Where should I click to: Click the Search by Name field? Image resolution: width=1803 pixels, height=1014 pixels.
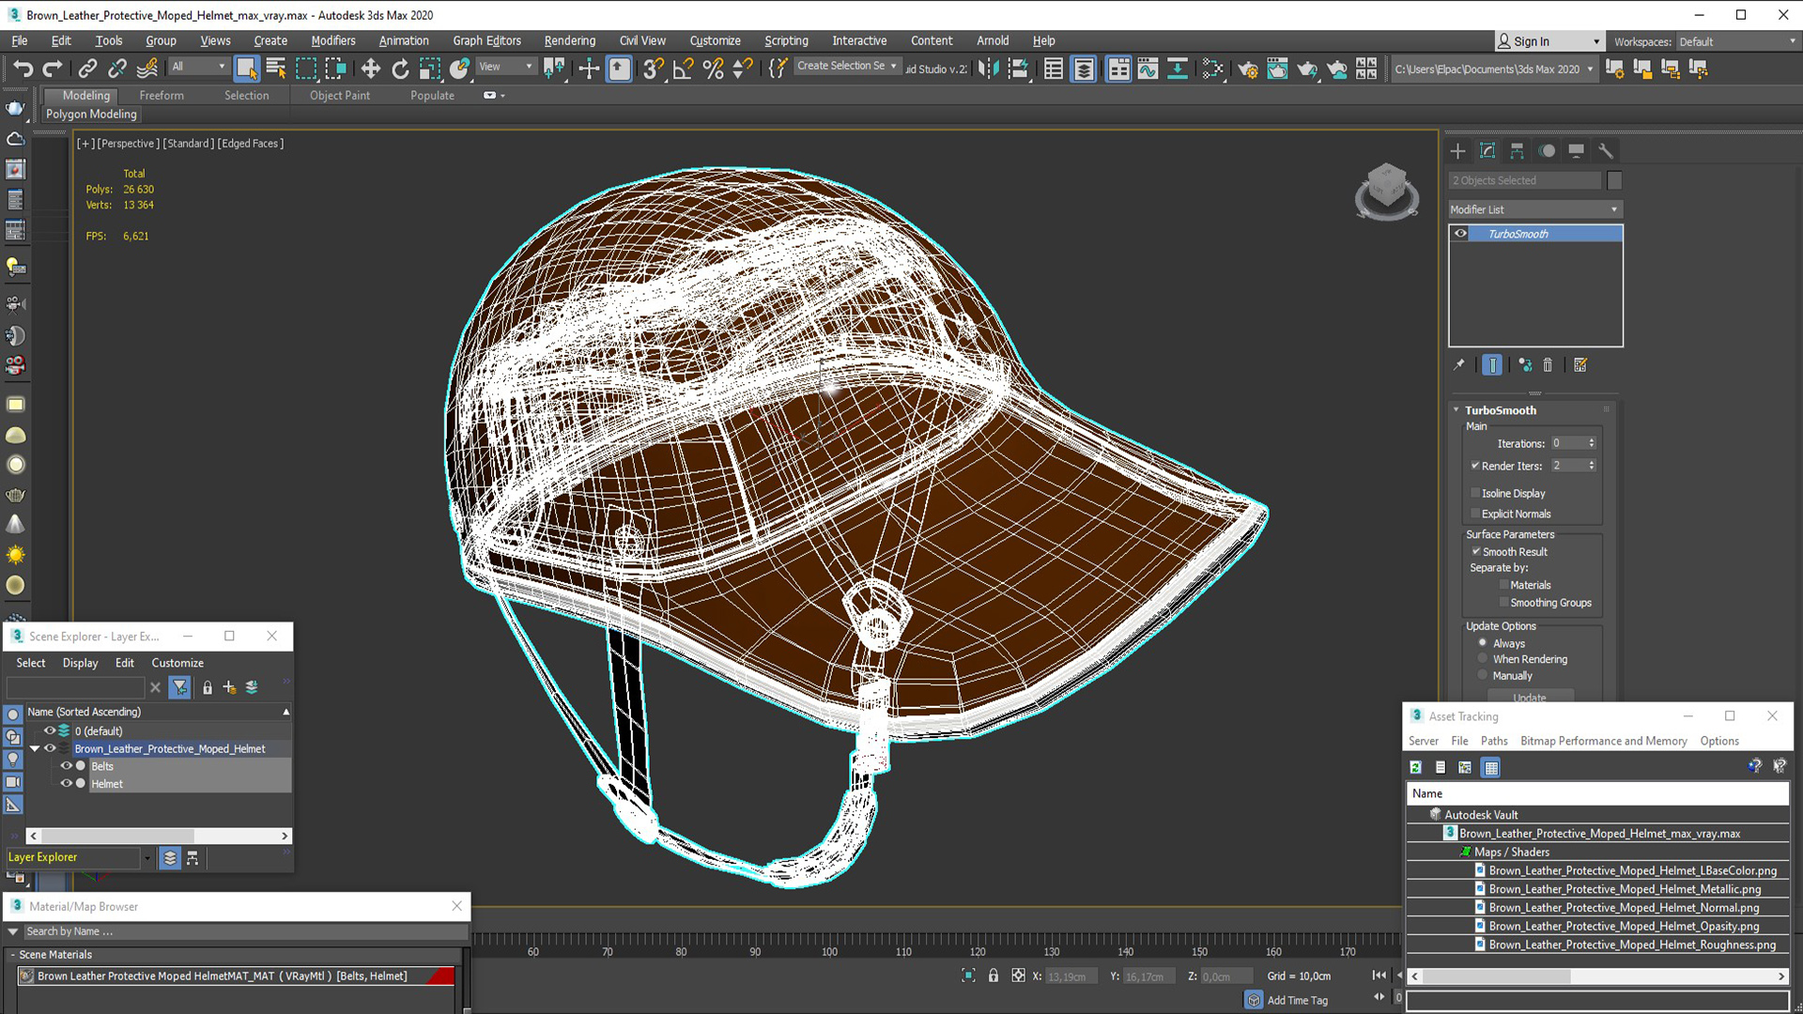coord(235,931)
